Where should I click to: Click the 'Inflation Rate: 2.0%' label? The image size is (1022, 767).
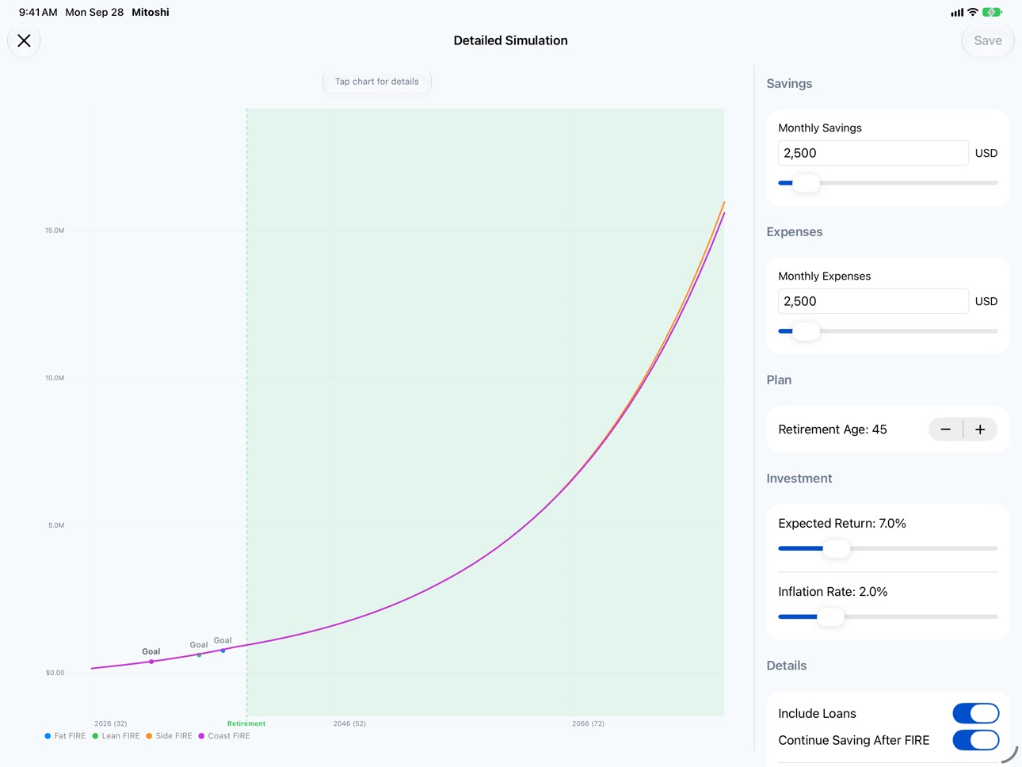pos(833,592)
